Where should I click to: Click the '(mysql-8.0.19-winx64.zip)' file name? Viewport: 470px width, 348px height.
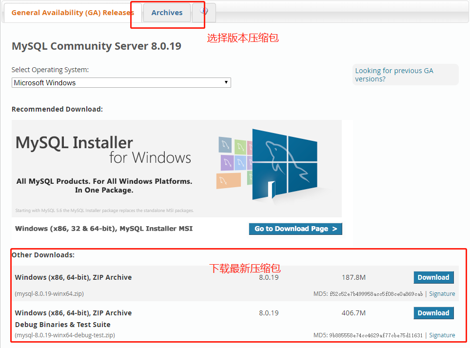click(49, 294)
